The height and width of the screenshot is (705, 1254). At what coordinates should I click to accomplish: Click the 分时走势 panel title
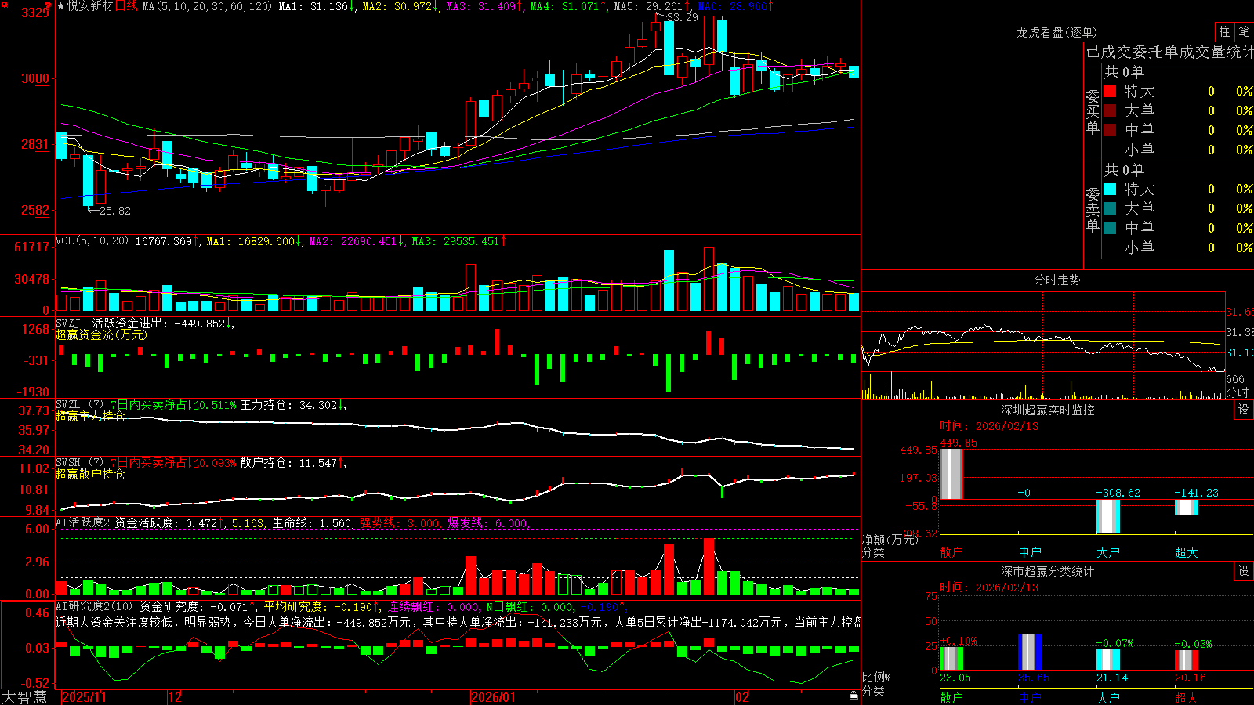pyautogui.click(x=1056, y=280)
